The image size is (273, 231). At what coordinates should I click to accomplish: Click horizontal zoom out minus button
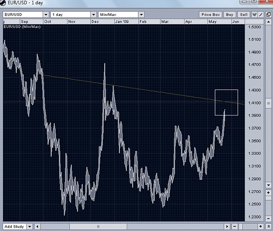point(235,227)
